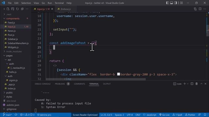
Task: Switch to Comments panel tab
Action: pos(79,84)
